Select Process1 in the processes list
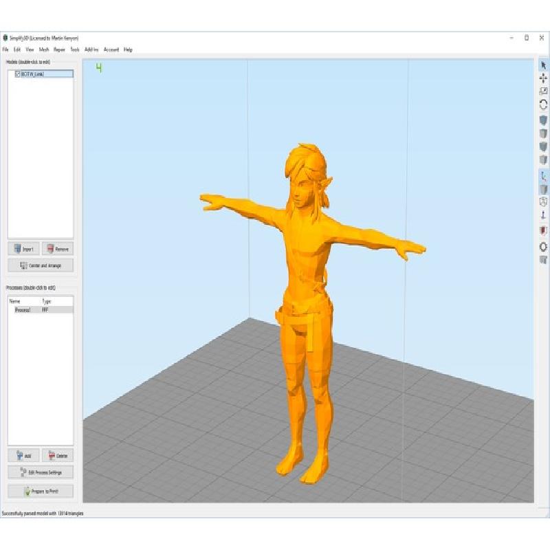This screenshot has width=550, height=550. 24,311
